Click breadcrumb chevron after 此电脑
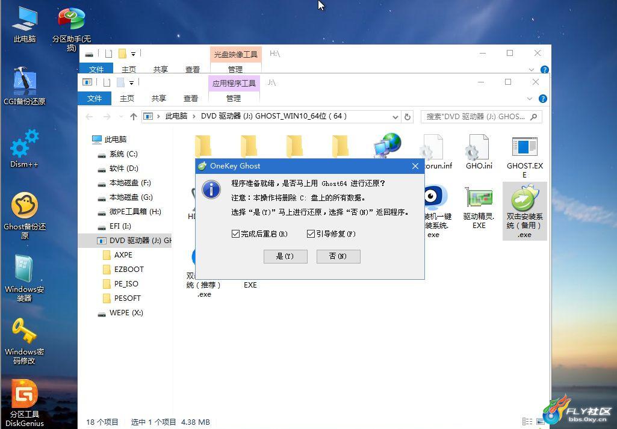The image size is (617, 429). coord(194,116)
